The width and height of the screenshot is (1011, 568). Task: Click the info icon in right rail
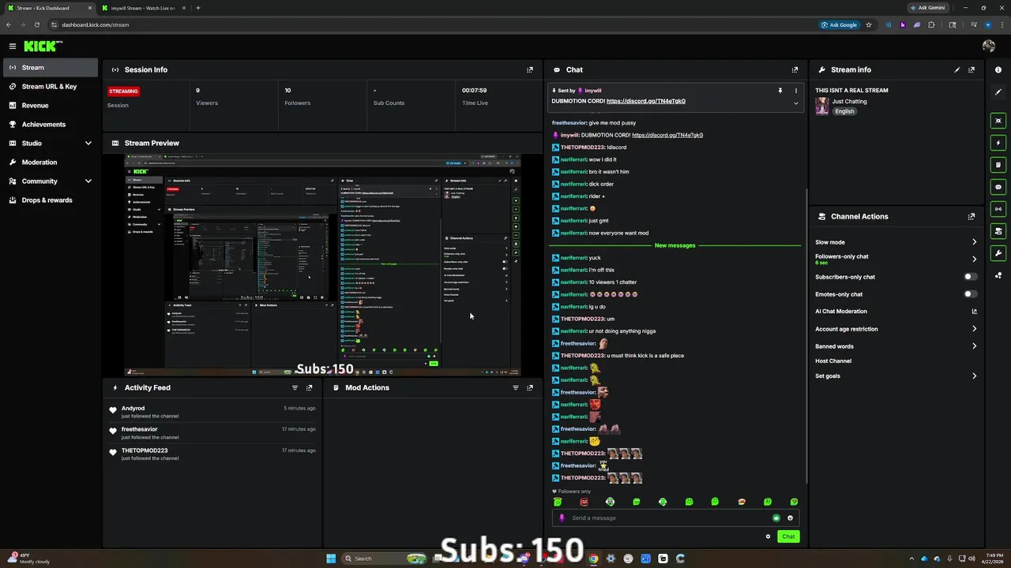[x=998, y=69]
